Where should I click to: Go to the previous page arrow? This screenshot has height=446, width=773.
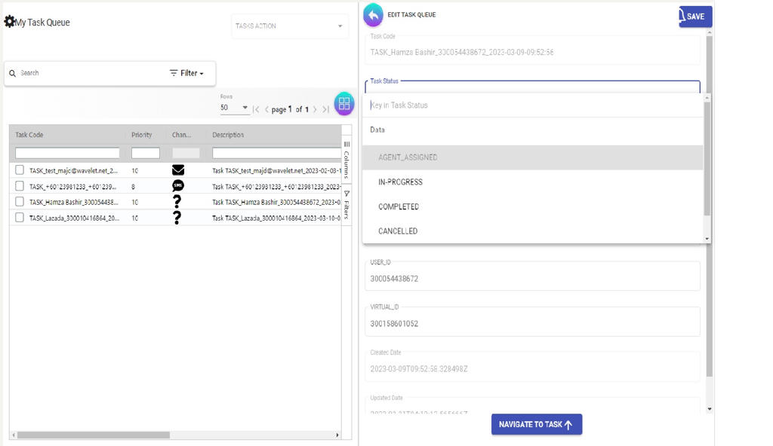pyautogui.click(x=266, y=110)
